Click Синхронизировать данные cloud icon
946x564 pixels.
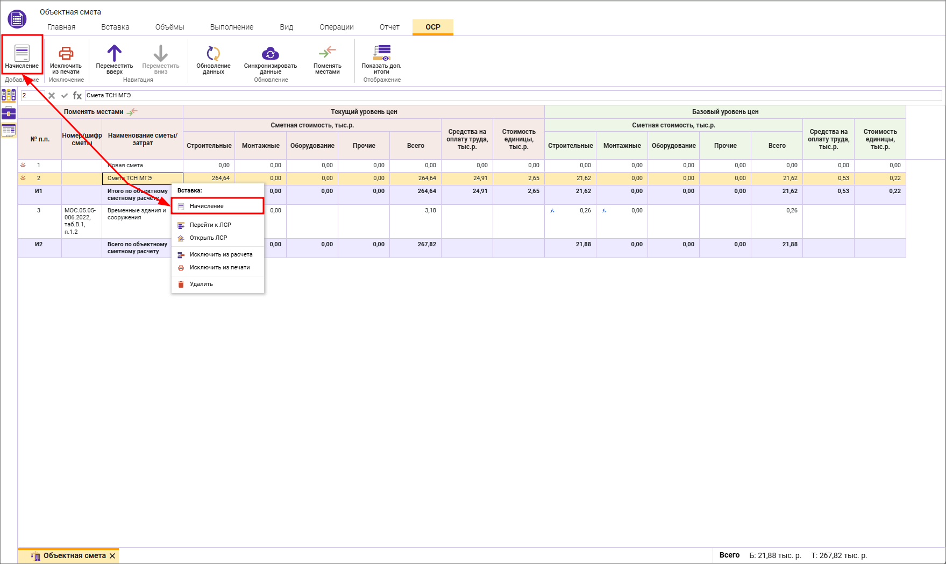270,53
